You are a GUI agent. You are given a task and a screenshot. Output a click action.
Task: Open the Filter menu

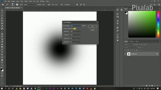30,1
